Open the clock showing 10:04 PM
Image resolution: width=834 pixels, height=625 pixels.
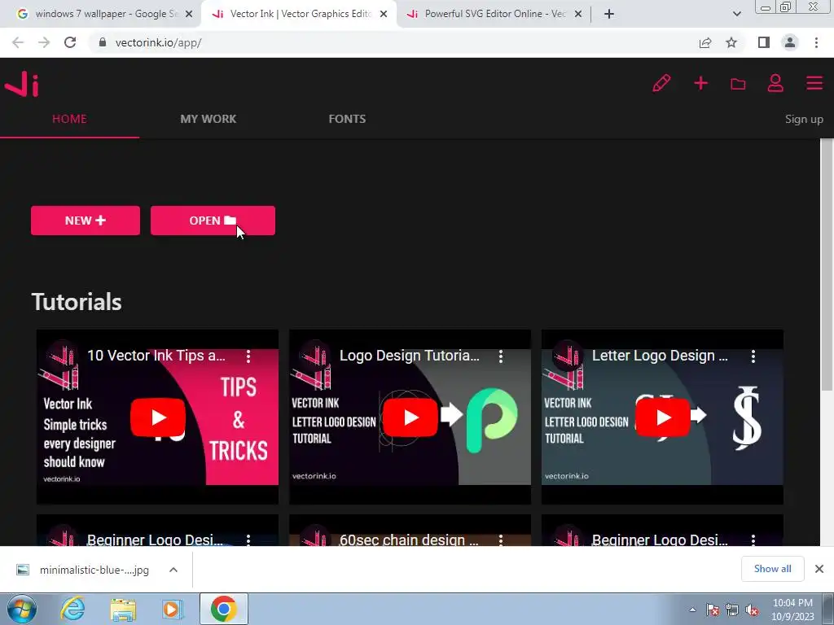coord(792,610)
